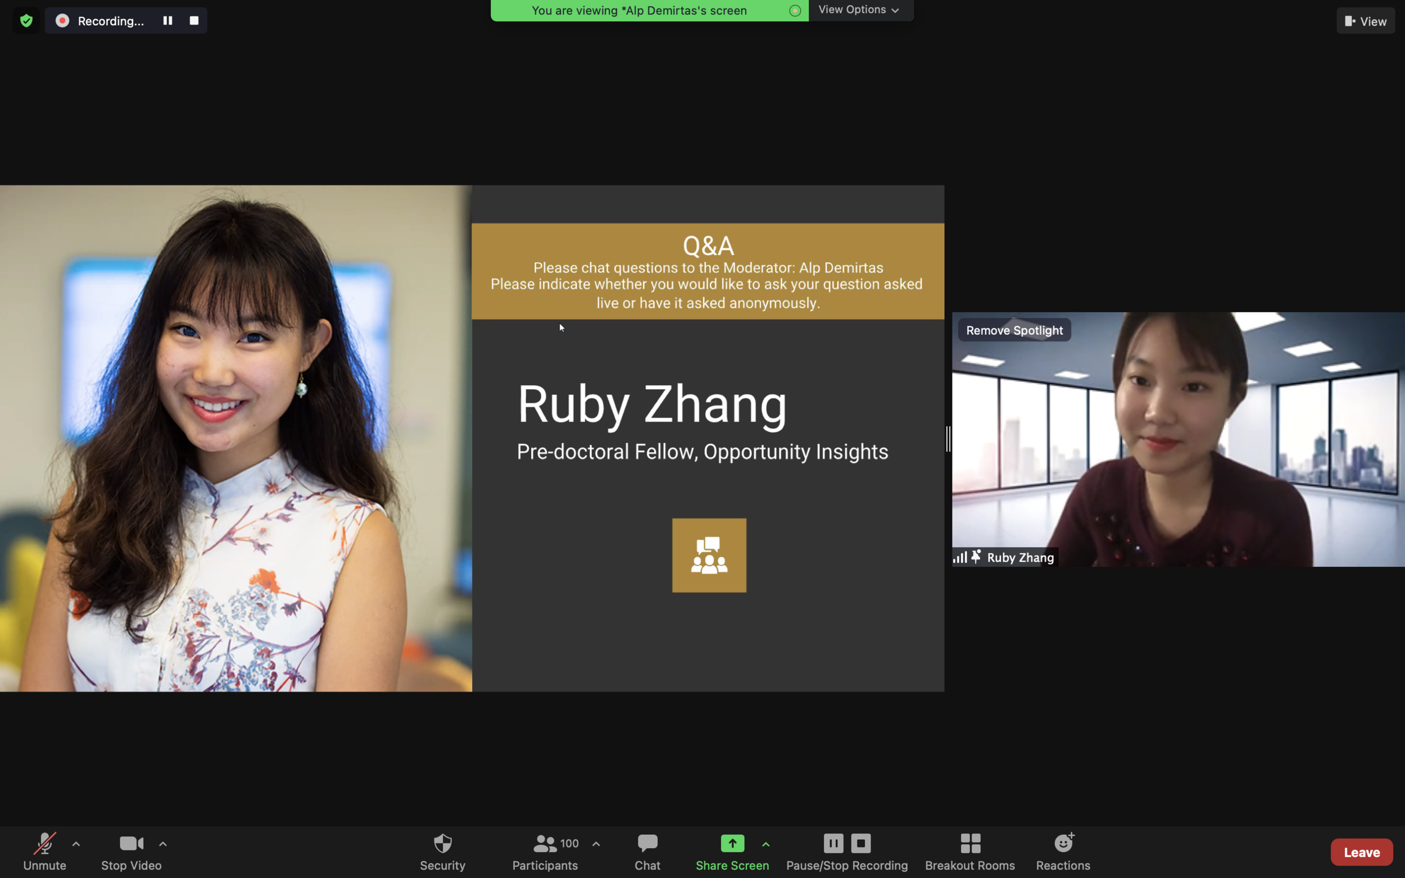The height and width of the screenshot is (878, 1405).
Task: Expand Share Screen options arrow
Action: point(765,844)
